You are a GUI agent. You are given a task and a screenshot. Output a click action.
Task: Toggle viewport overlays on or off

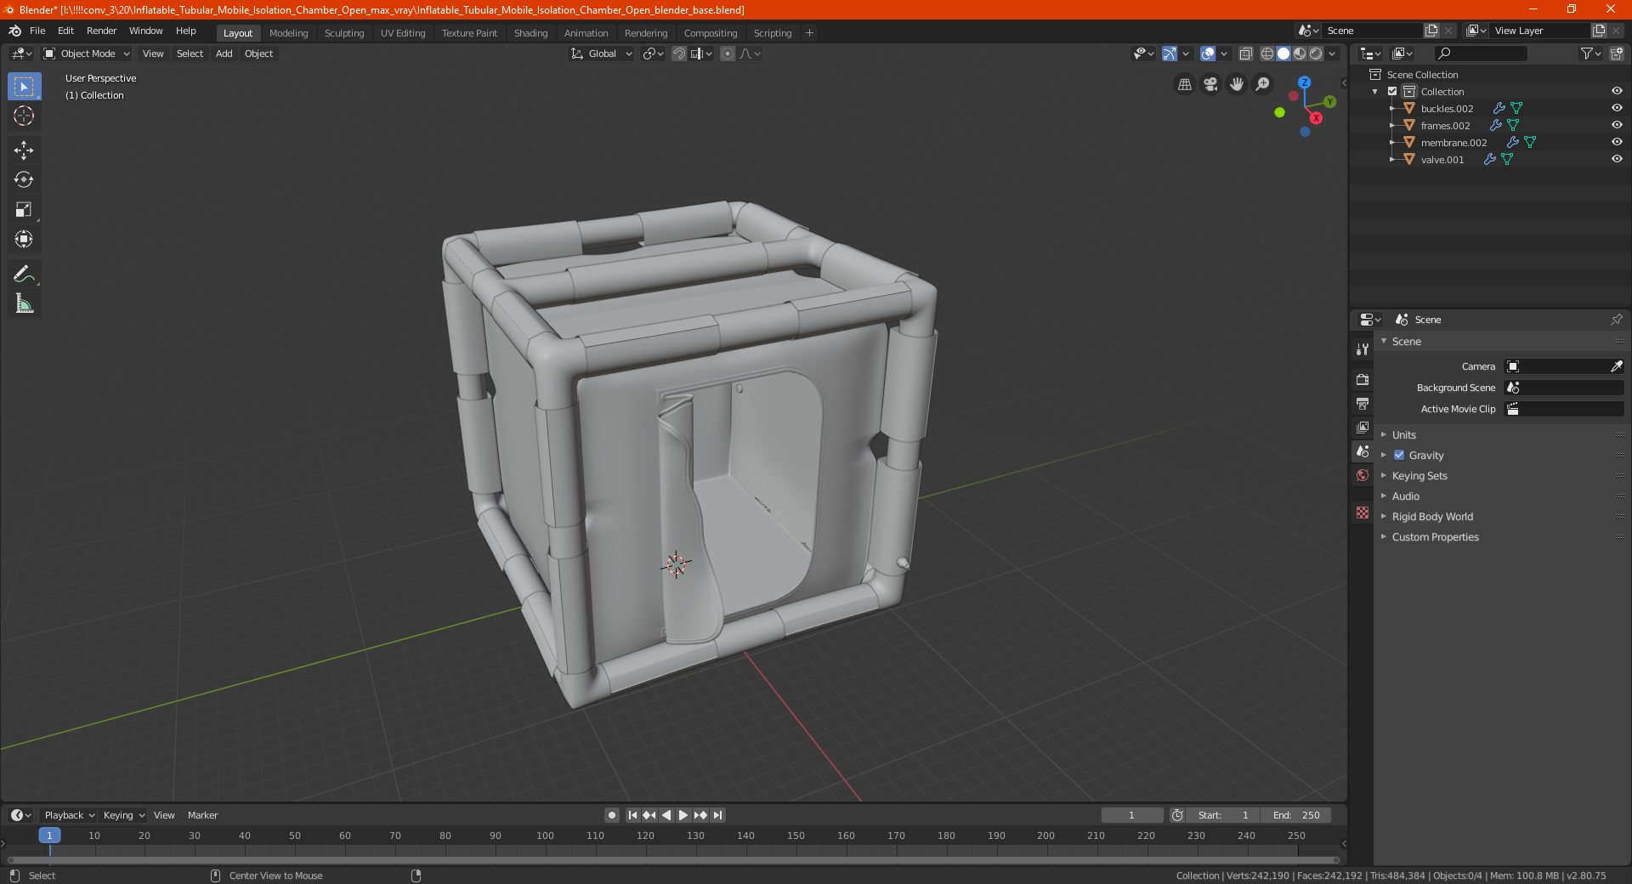coord(1208,54)
